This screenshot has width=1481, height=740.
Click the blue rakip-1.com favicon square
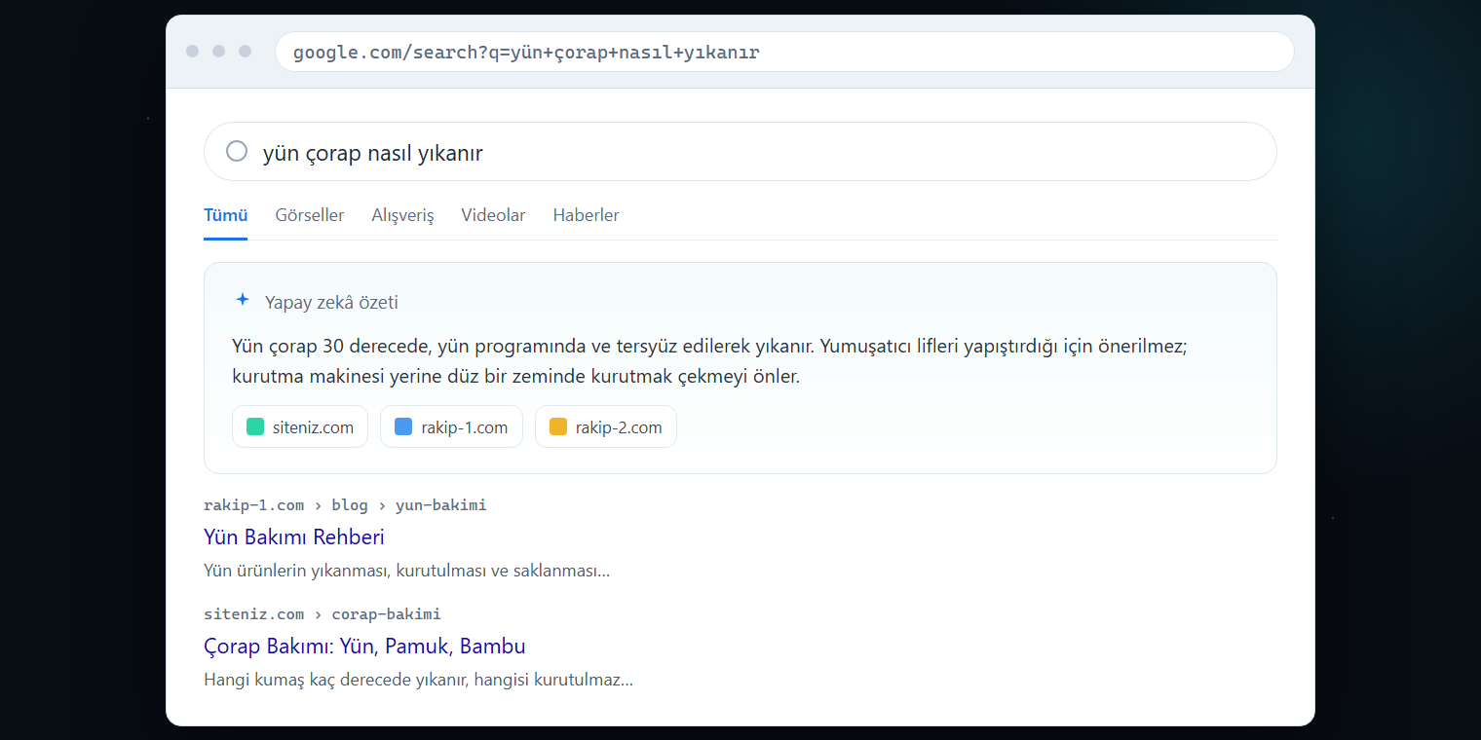pyautogui.click(x=403, y=426)
